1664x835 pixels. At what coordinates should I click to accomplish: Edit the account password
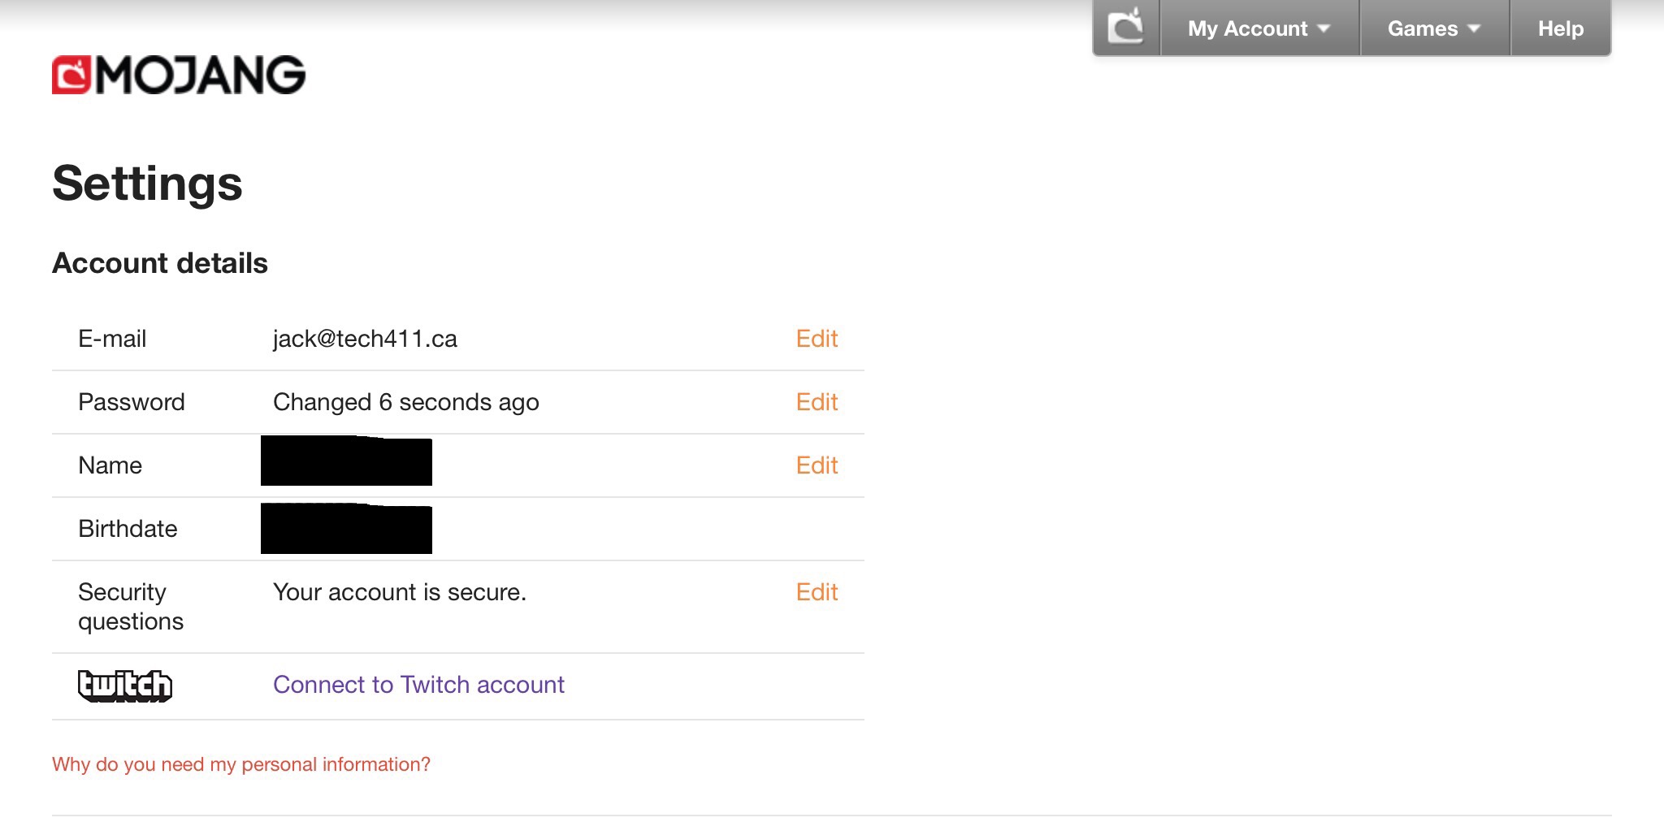pos(817,402)
